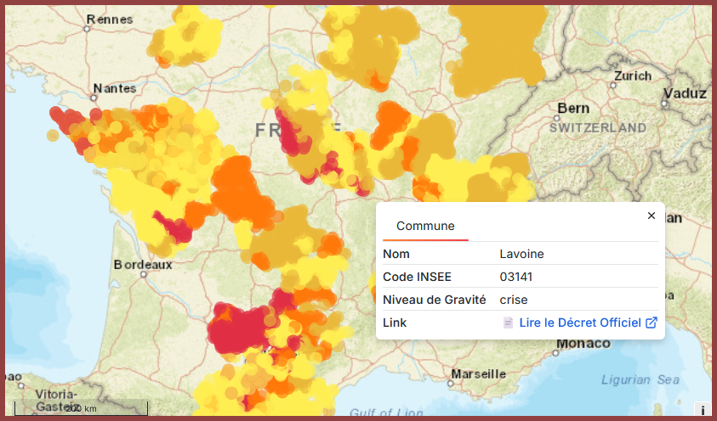Click the crise gravity level value
Image resolution: width=717 pixels, height=421 pixels.
pyautogui.click(x=514, y=300)
